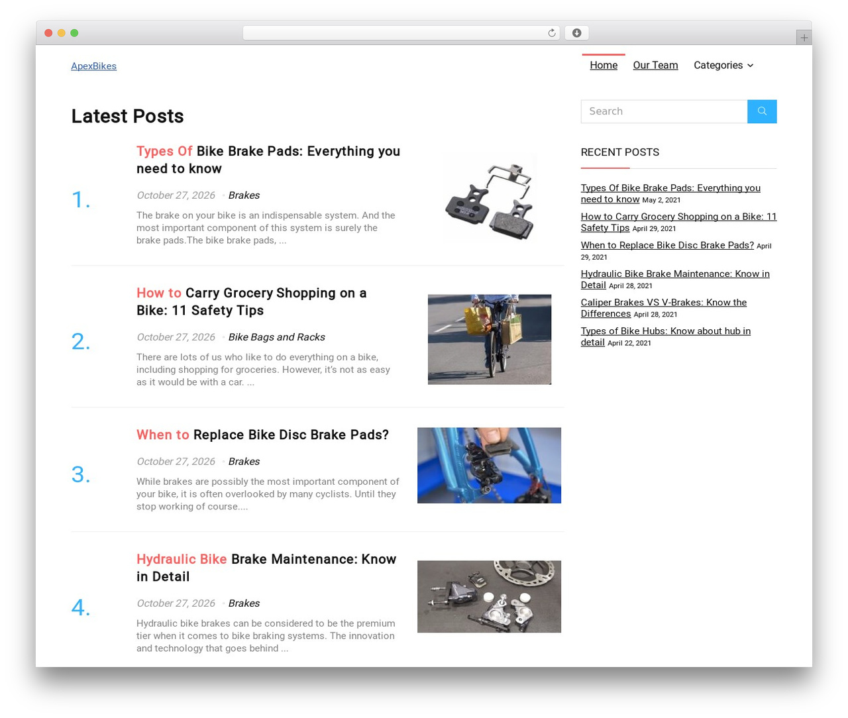Click the 'Latest Posts' heading

(128, 116)
